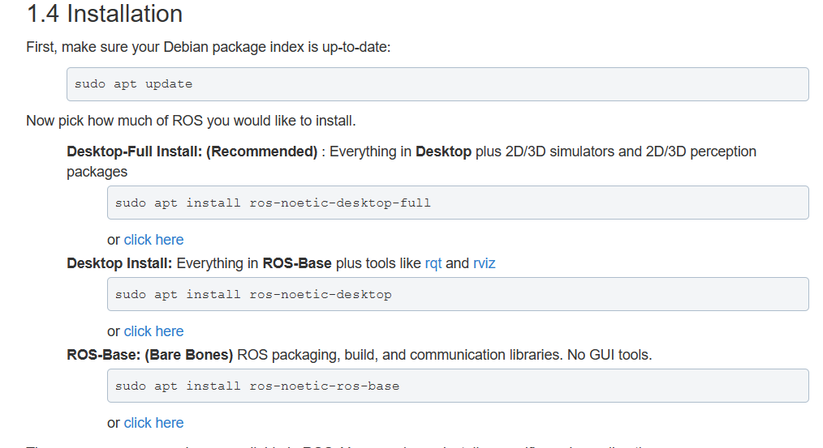Follow the 'click here' link under ROS-Base
Viewport: 823px width, 448px height.
[153, 423]
